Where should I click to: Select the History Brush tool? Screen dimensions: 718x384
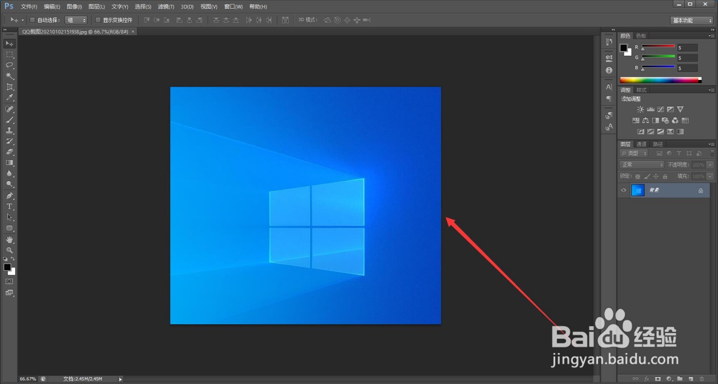click(9, 141)
